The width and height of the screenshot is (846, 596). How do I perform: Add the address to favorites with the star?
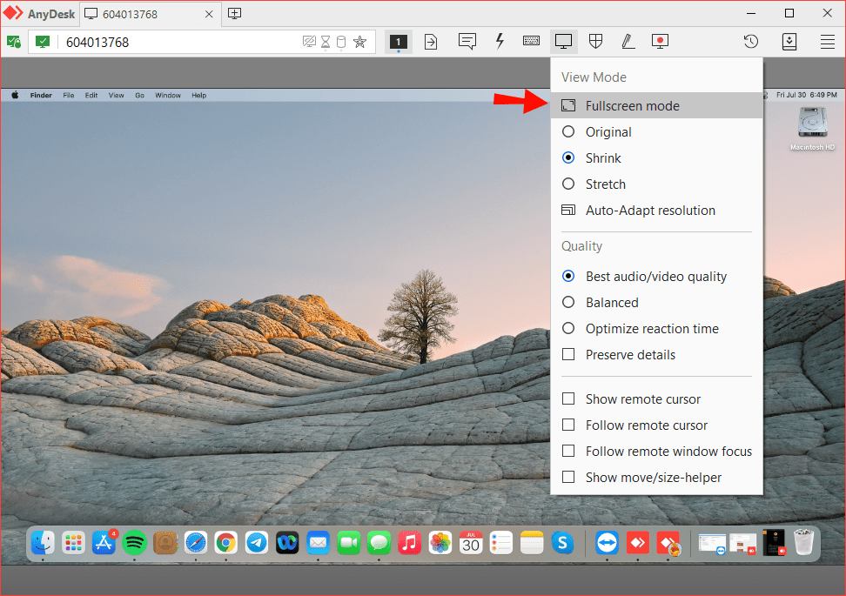[359, 42]
